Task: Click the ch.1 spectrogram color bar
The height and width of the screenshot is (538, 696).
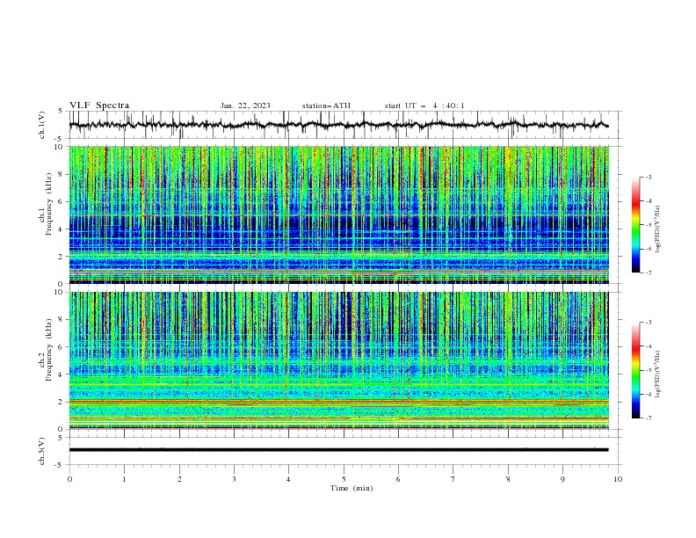Action: (635, 224)
